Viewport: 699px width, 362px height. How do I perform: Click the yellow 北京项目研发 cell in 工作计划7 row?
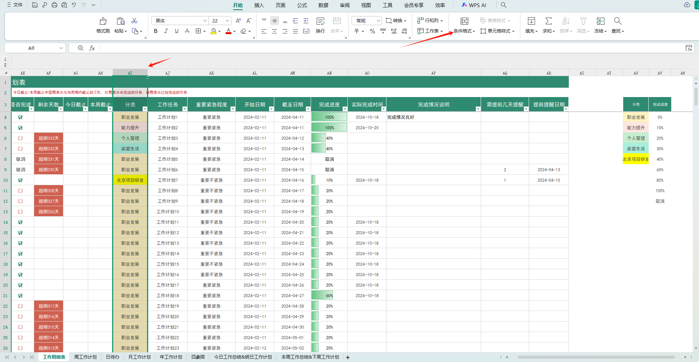(x=130, y=180)
